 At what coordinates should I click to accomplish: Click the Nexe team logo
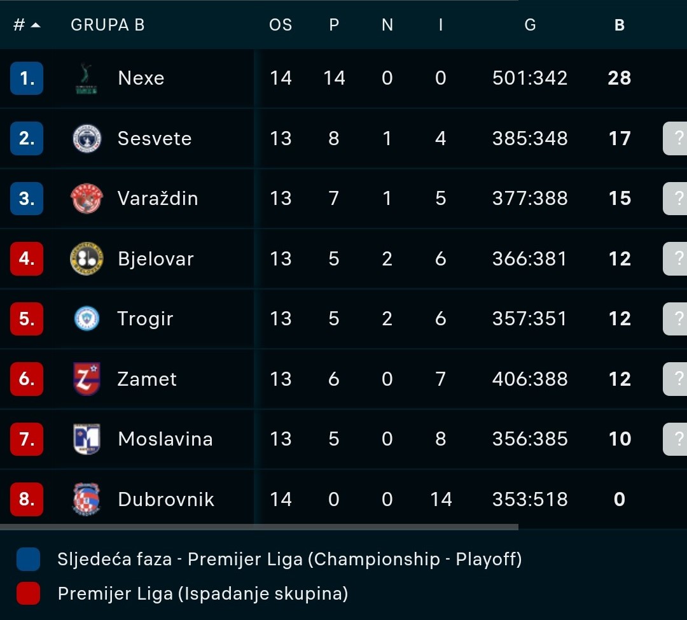coord(87,78)
